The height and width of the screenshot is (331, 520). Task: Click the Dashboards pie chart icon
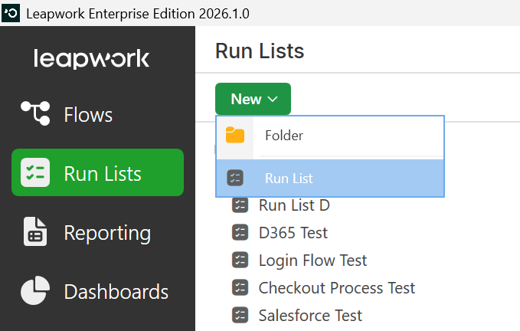tap(35, 290)
